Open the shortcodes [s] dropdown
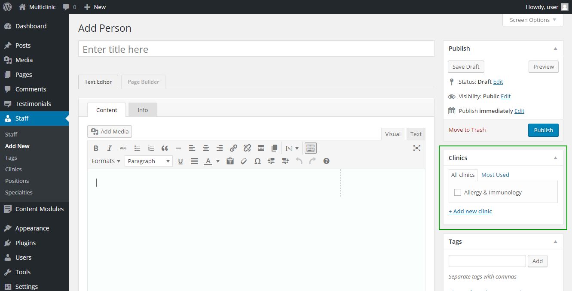 pos(292,148)
